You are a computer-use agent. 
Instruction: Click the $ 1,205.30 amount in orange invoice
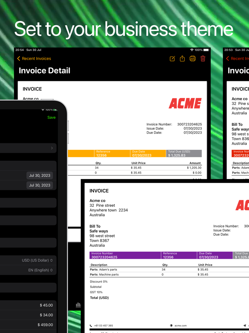click(194, 168)
